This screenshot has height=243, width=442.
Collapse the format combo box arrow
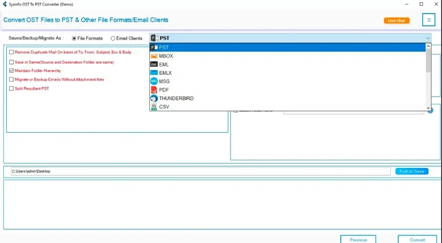tap(428, 38)
